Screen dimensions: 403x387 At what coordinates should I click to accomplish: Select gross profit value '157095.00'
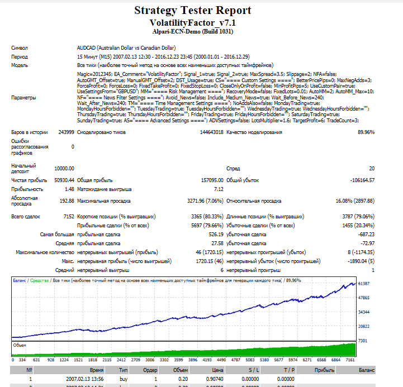[212, 180]
